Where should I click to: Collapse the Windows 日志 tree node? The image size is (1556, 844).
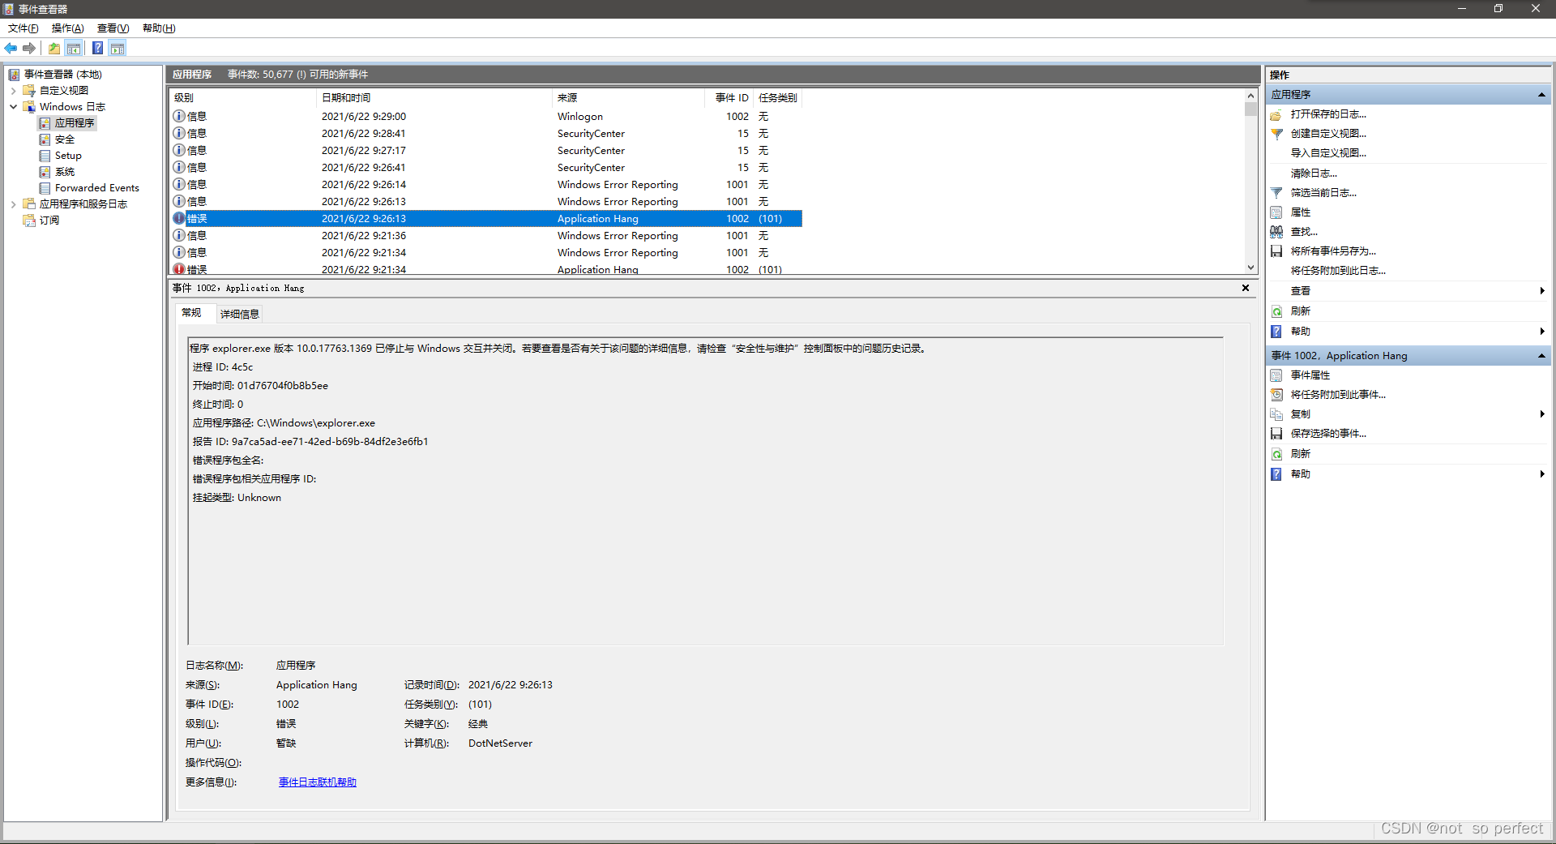[x=13, y=107]
